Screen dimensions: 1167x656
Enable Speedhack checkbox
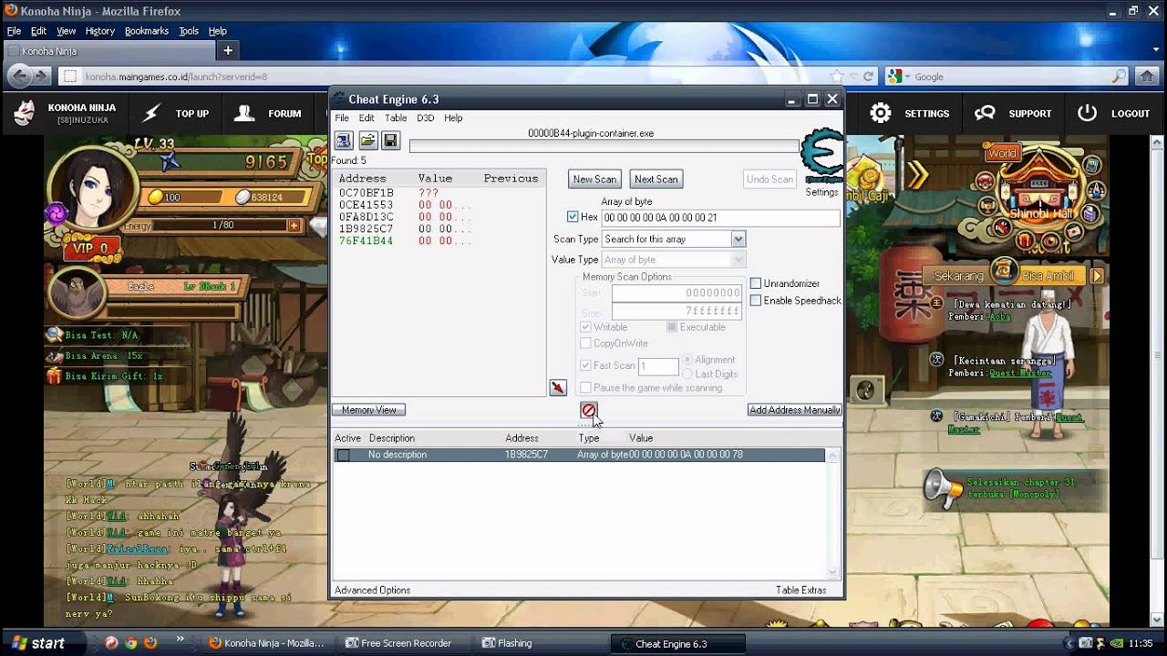click(x=755, y=301)
